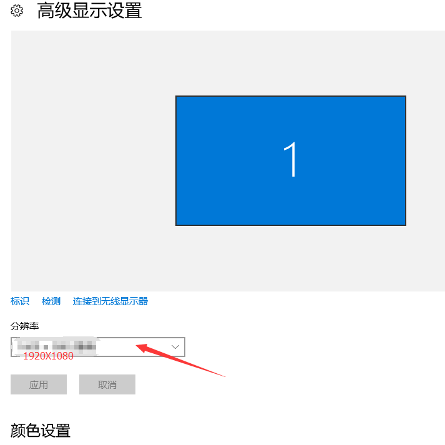Click the red 1920X1080 annotation text
Screen dimensions: 445x445
[x=48, y=356]
